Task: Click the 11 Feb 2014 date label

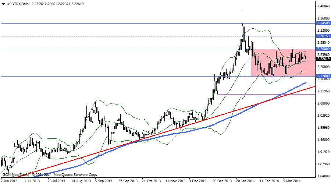Action: [x=269, y=181]
